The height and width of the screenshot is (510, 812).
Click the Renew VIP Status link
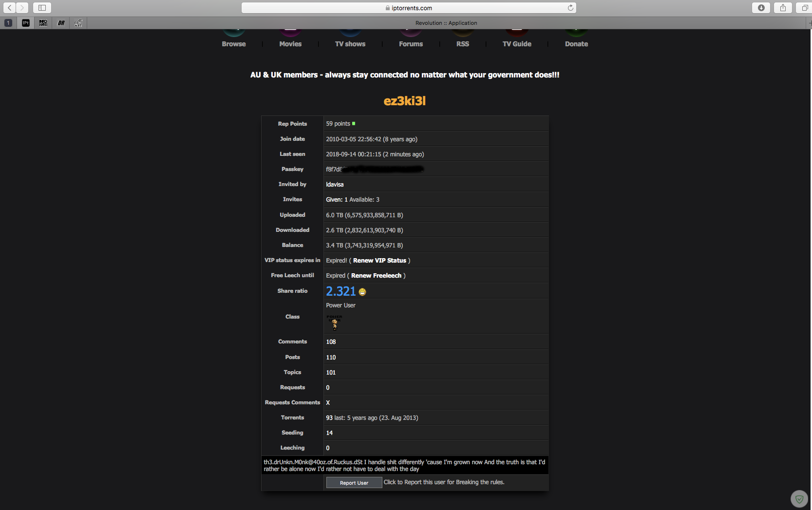click(379, 261)
